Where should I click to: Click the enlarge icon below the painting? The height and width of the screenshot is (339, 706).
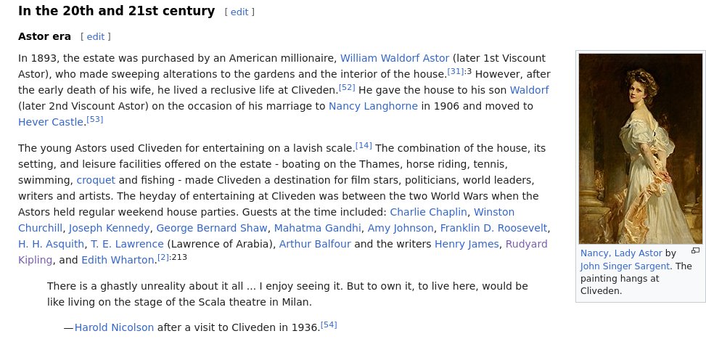(695, 250)
